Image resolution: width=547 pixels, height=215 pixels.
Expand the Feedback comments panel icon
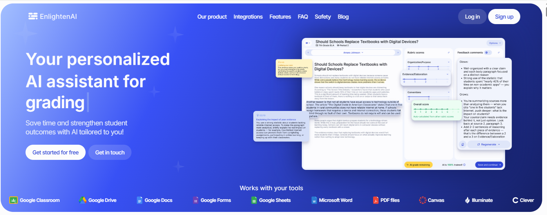click(499, 53)
